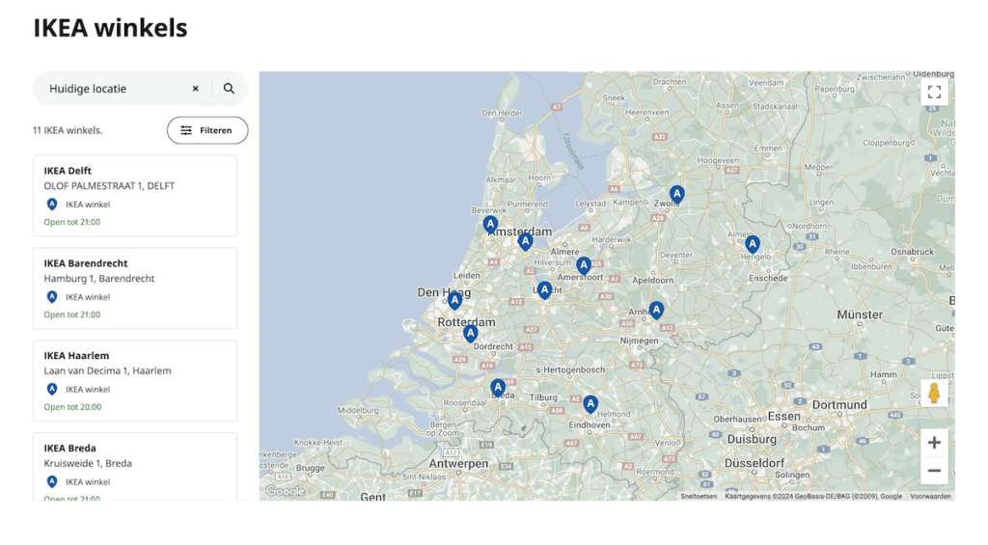Click the Münster label on the map

(x=860, y=314)
